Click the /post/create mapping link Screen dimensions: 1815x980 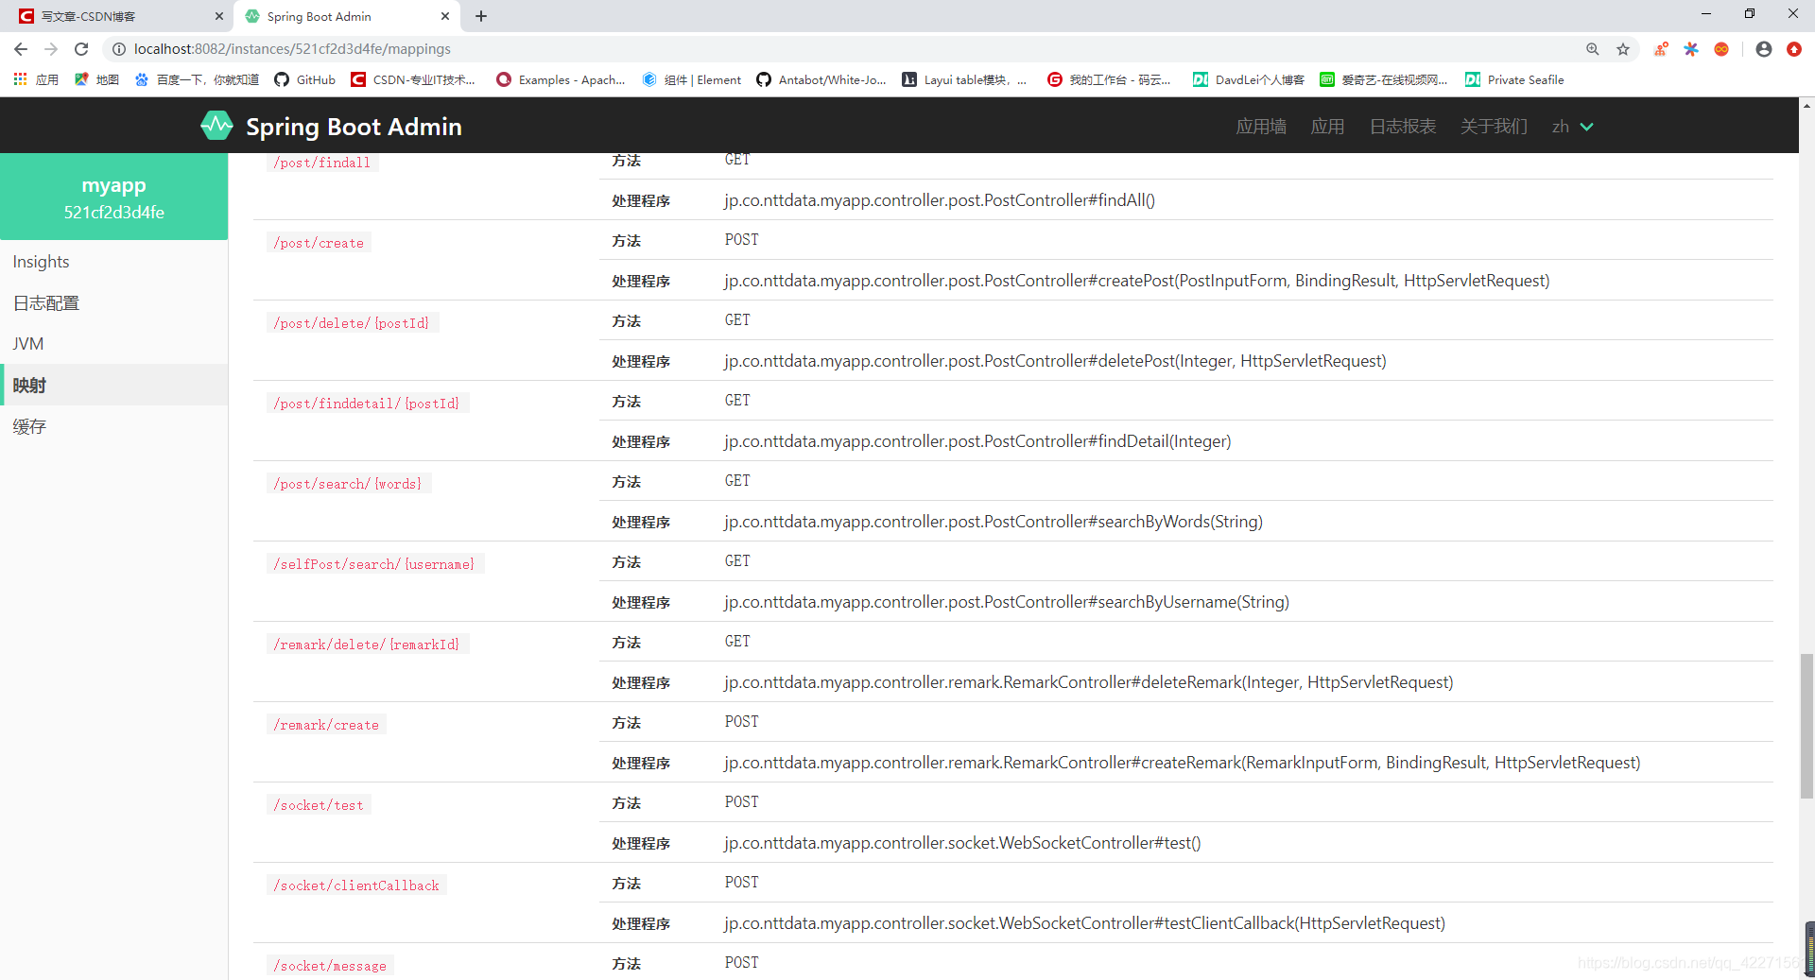point(319,243)
